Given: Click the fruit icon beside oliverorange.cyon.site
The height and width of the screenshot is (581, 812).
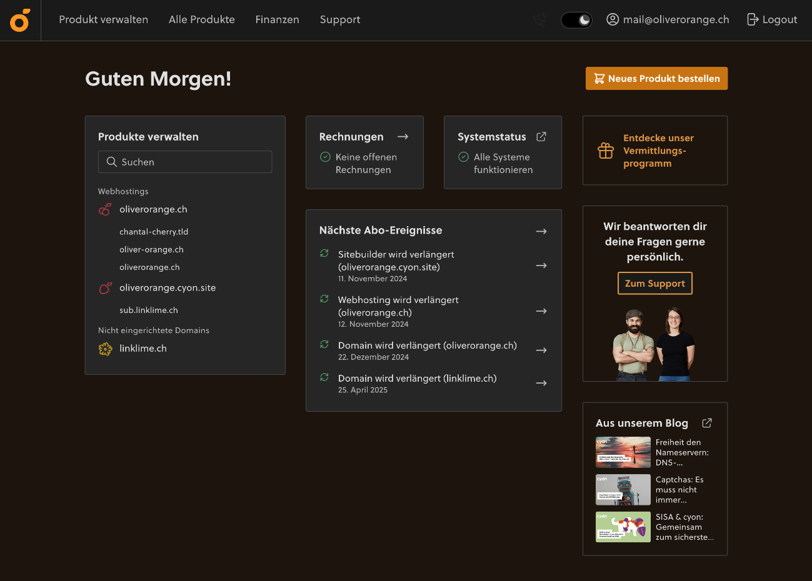Looking at the screenshot, I should (105, 288).
